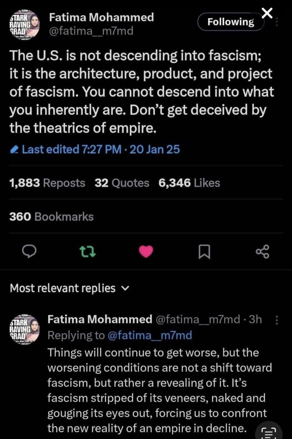The width and height of the screenshot is (292, 439).
Task: Click the reply speech bubble icon
Action: [29, 252]
